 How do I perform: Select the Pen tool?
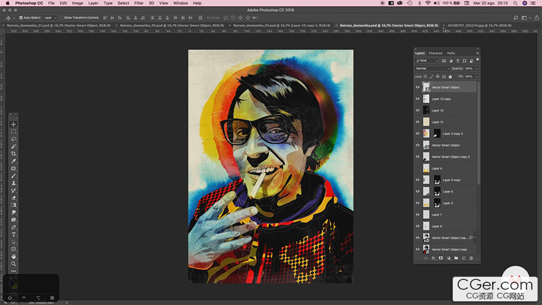[x=14, y=227]
